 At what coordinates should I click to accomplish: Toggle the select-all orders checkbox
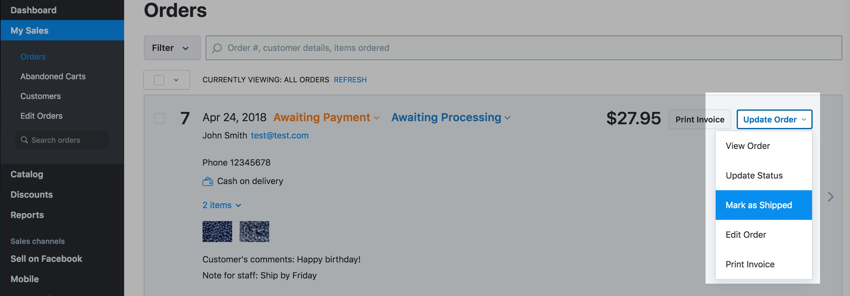159,80
